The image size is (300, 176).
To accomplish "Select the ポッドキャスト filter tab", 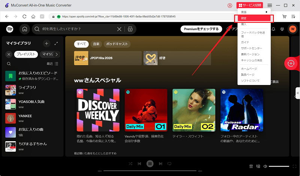I will [117, 44].
